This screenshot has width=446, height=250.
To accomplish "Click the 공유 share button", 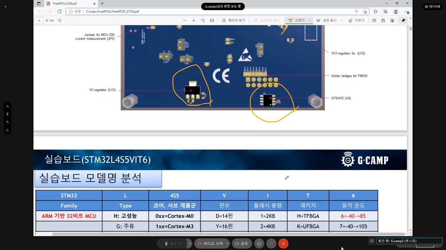I will tap(242, 244).
